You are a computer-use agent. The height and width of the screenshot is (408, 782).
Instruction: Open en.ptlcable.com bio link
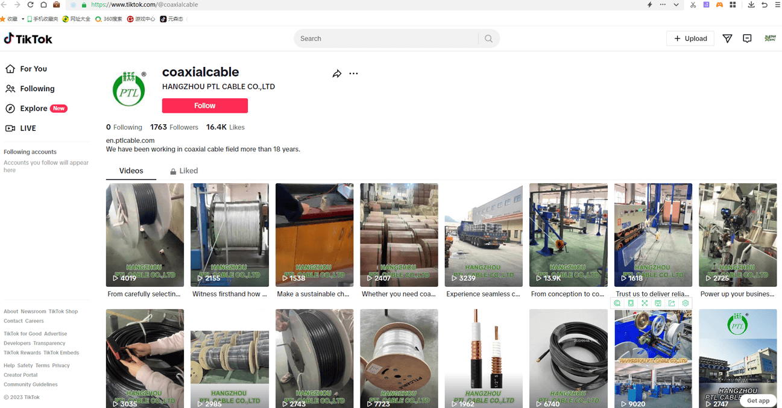130,140
